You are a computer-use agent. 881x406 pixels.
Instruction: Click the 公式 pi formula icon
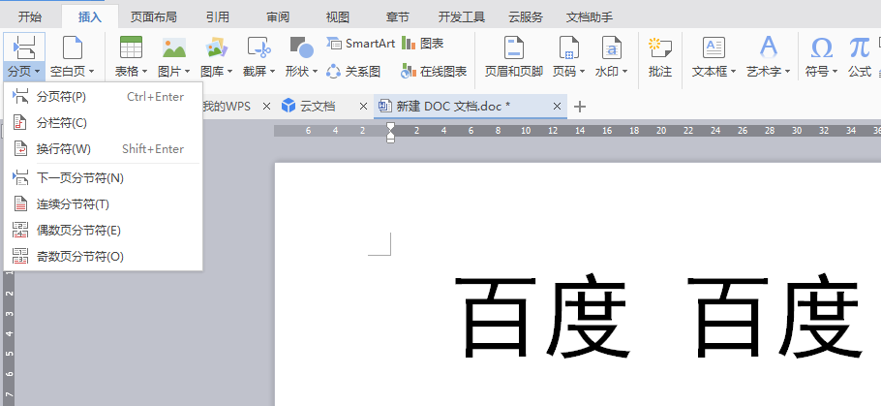coord(859,48)
